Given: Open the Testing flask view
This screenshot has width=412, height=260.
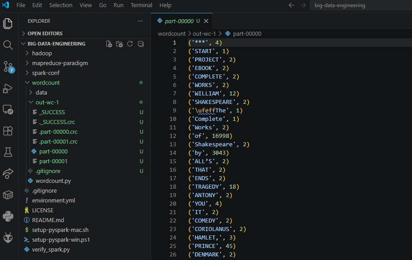Looking at the screenshot, I should 8,152.
